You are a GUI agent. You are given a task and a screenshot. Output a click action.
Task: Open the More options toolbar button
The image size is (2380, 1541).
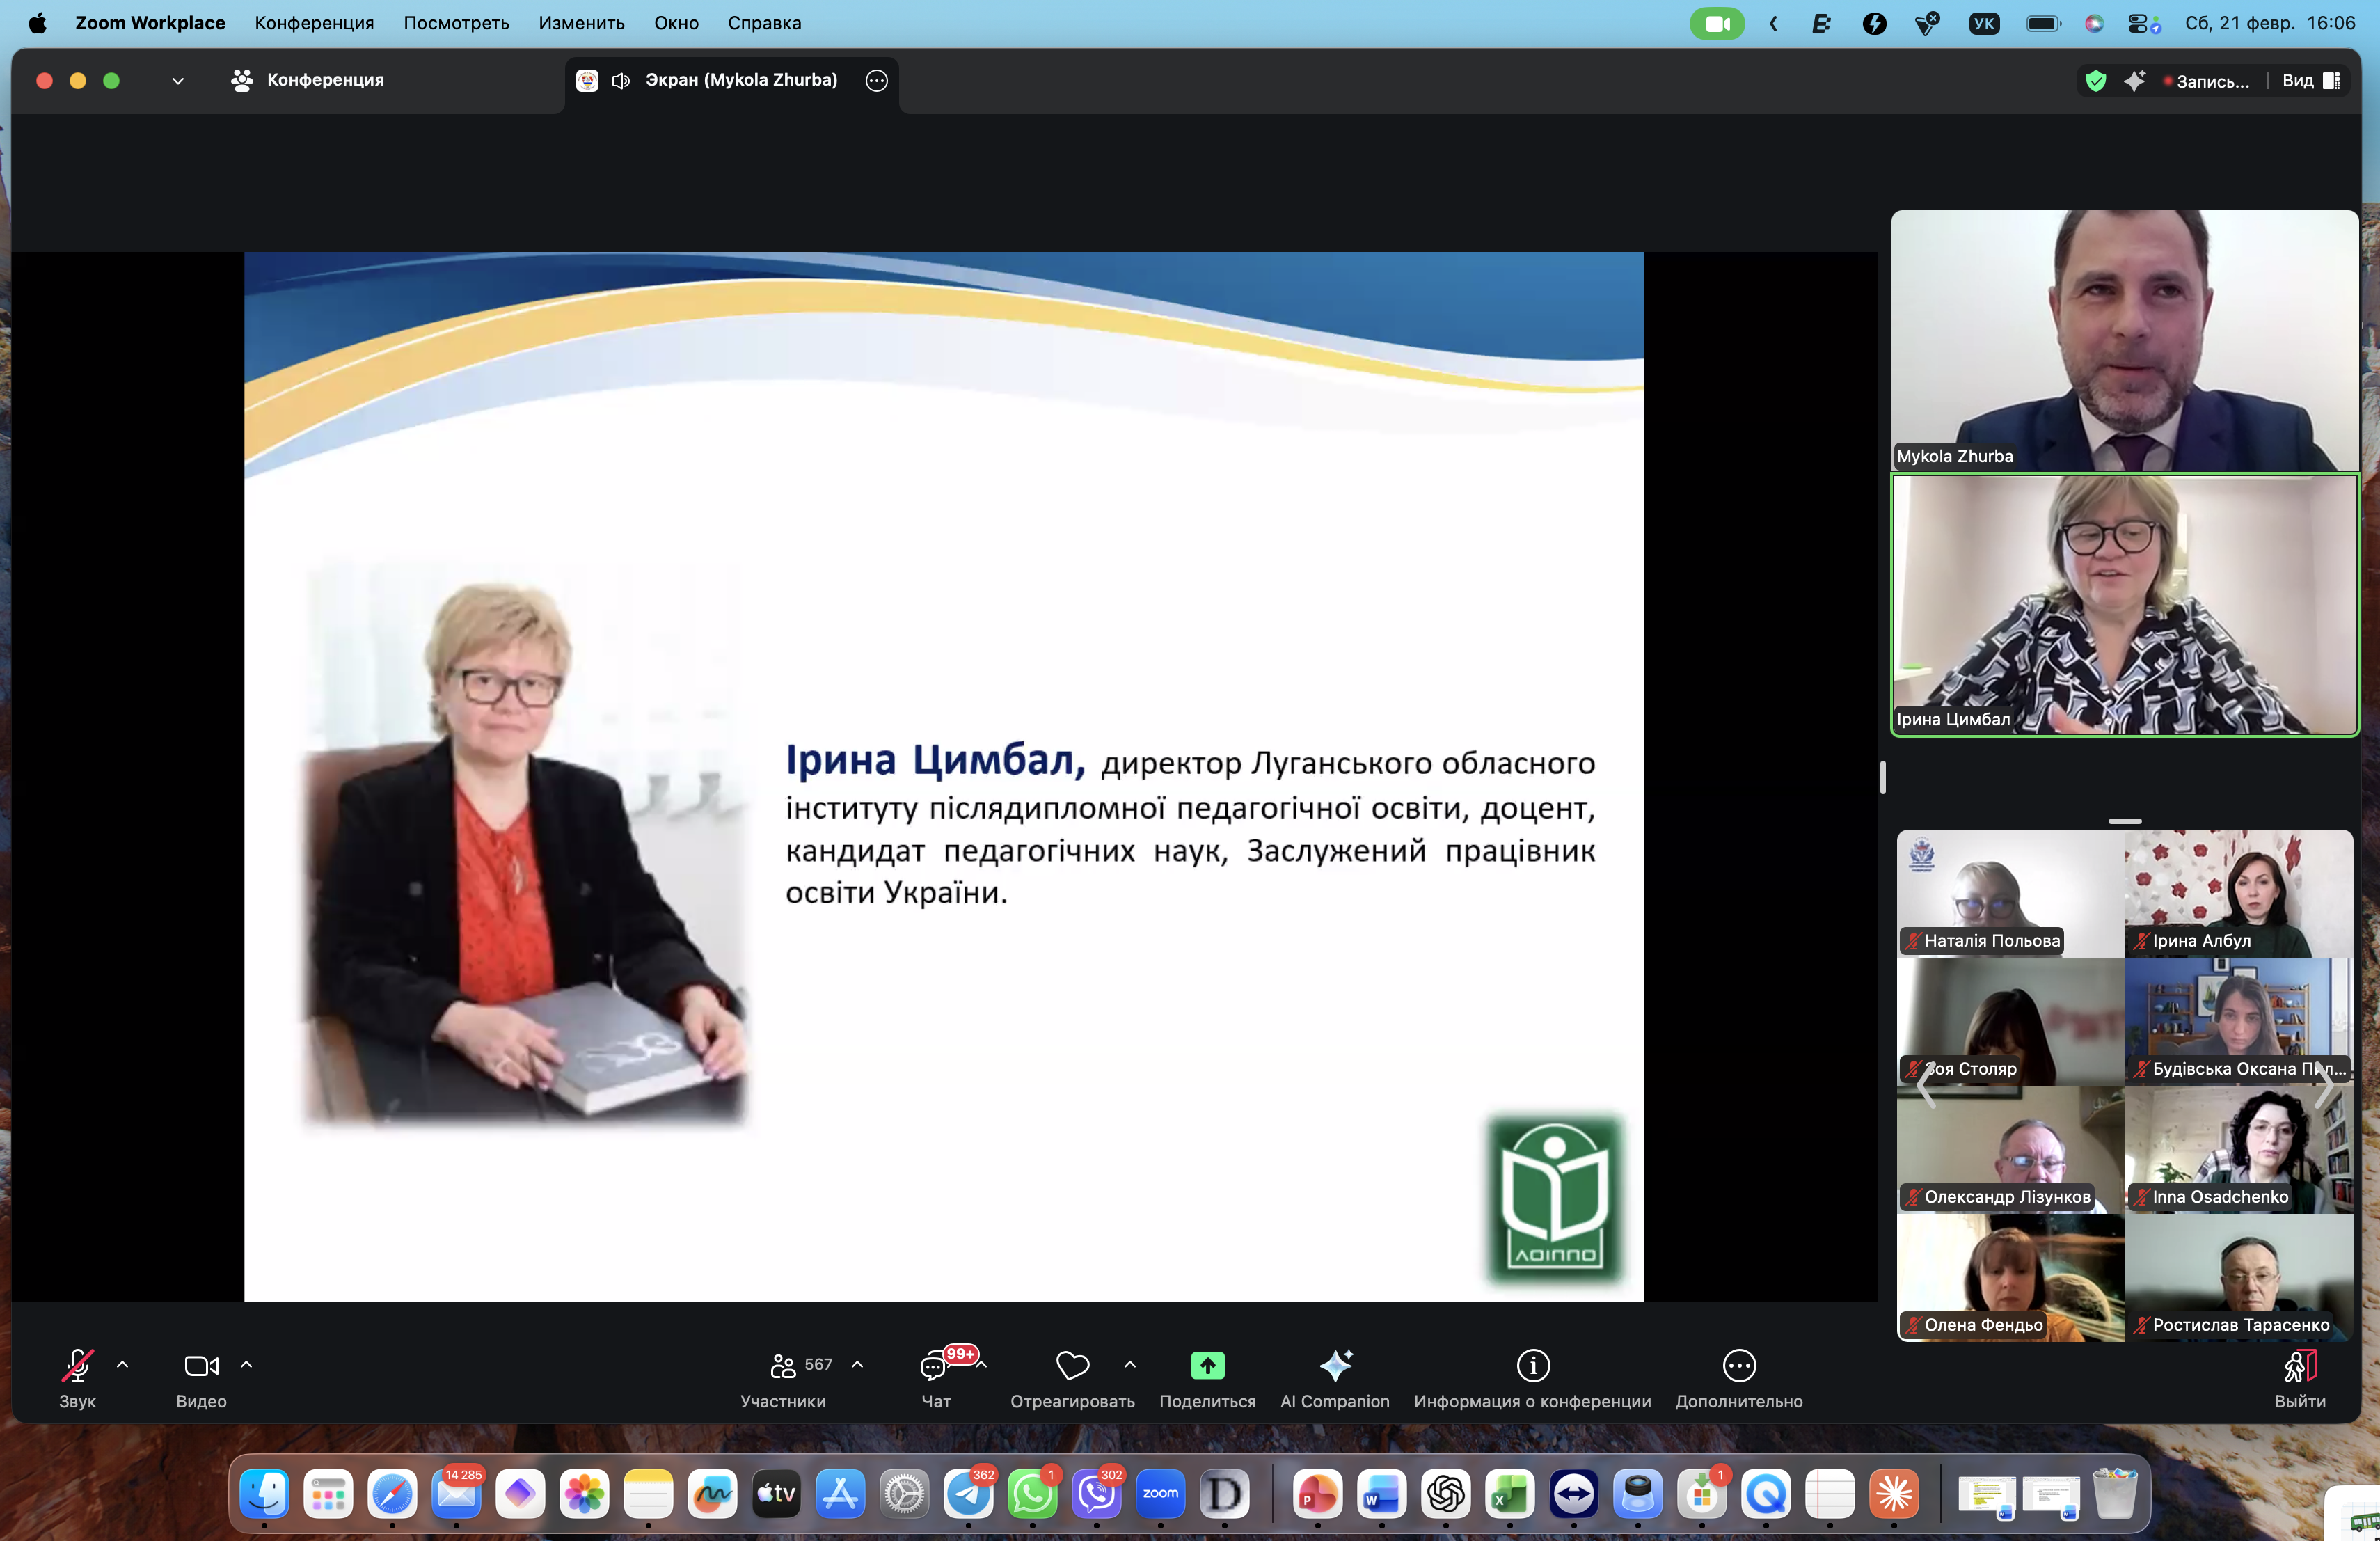[x=1738, y=1366]
